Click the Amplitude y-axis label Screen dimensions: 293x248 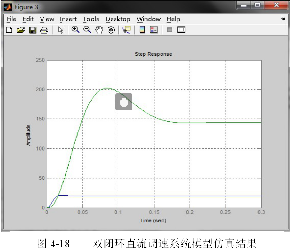(x=28, y=135)
